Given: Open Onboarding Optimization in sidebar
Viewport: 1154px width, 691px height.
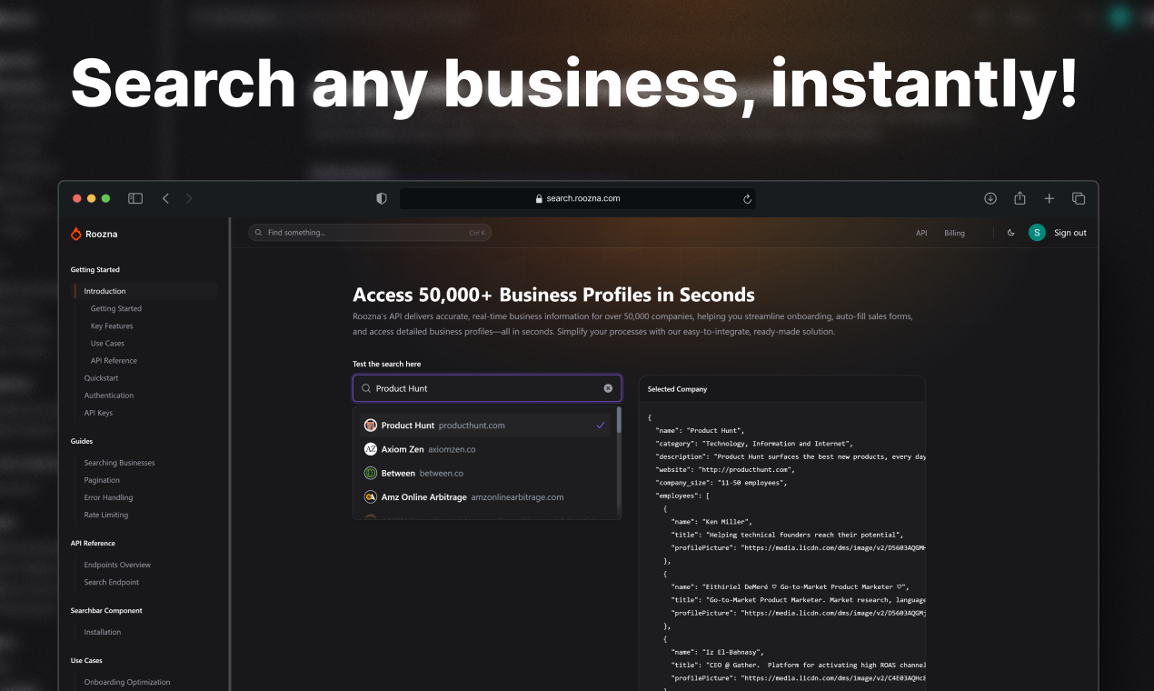Looking at the screenshot, I should (127, 682).
